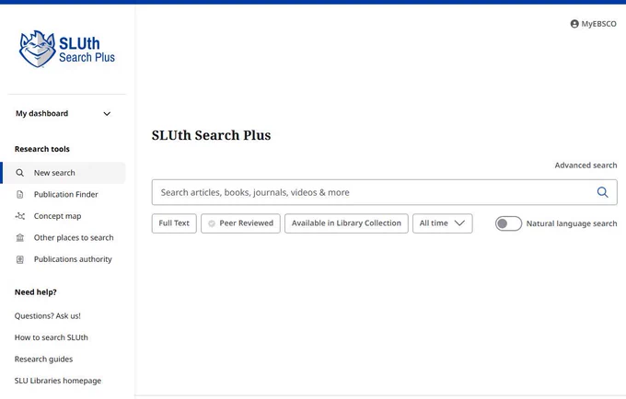Toggle the Peer Reviewed filter
This screenshot has width=626, height=399.
(240, 223)
